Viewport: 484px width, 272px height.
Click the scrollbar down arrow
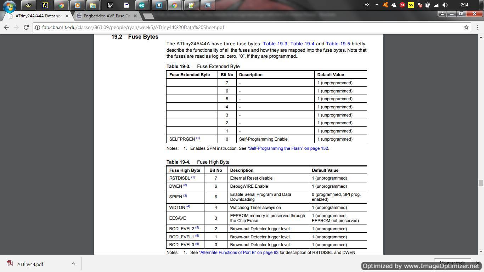click(x=481, y=251)
